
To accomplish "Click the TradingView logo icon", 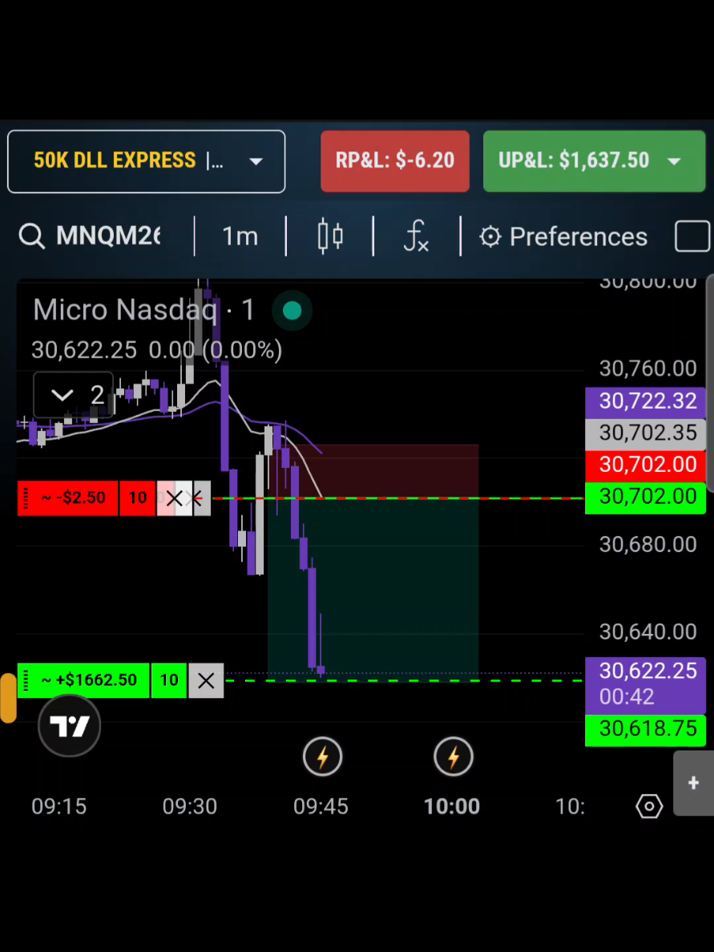I will point(69,726).
